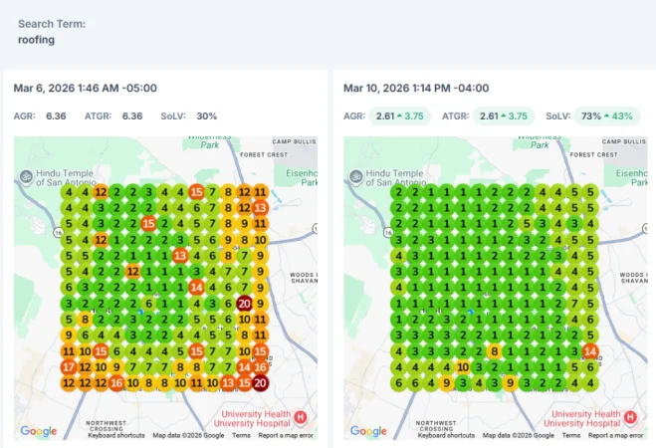Open Report a map error on right map

[x=615, y=435]
